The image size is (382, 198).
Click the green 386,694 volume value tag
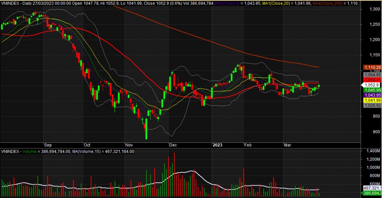370,193
